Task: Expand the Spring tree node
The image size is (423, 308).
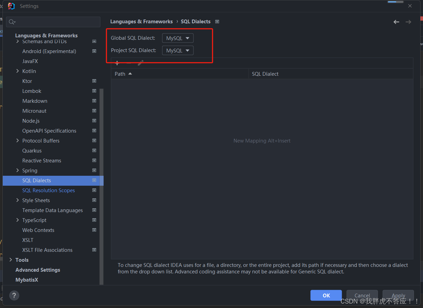Action: [18, 170]
